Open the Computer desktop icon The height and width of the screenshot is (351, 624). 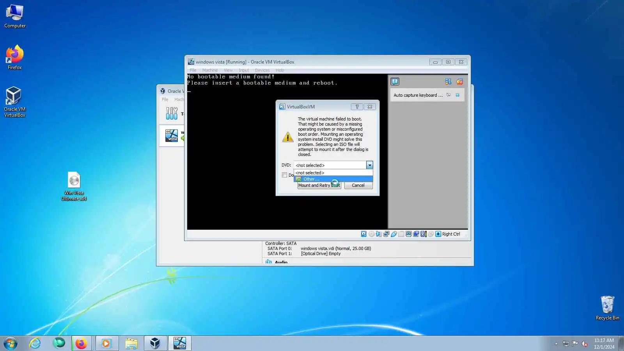(15, 16)
